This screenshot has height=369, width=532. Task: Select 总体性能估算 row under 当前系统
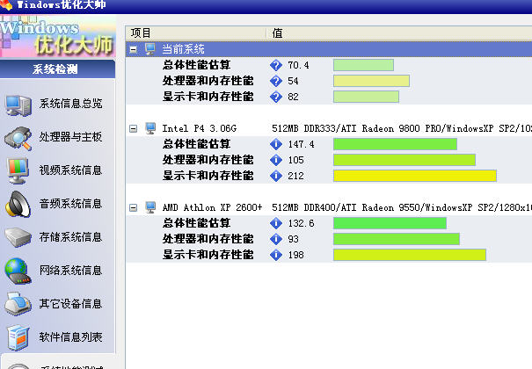329,65
